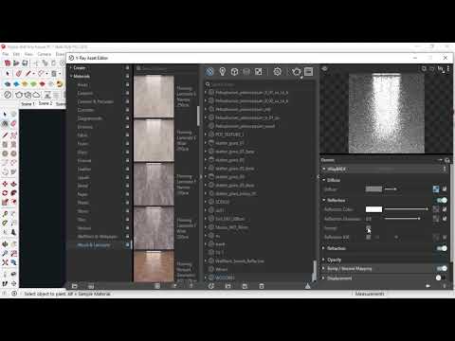Expand the Displacement section
455x341 pixels.
[323, 278]
